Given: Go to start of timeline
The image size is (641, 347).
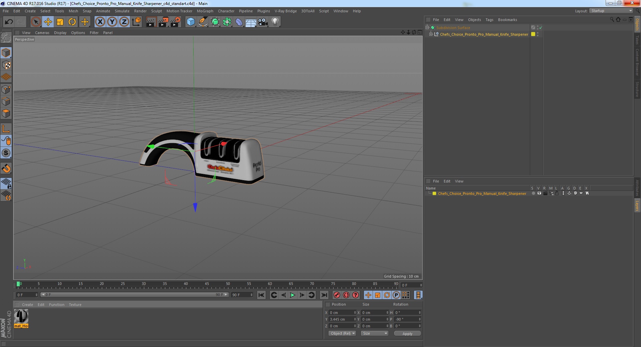Looking at the screenshot, I should tap(261, 295).
